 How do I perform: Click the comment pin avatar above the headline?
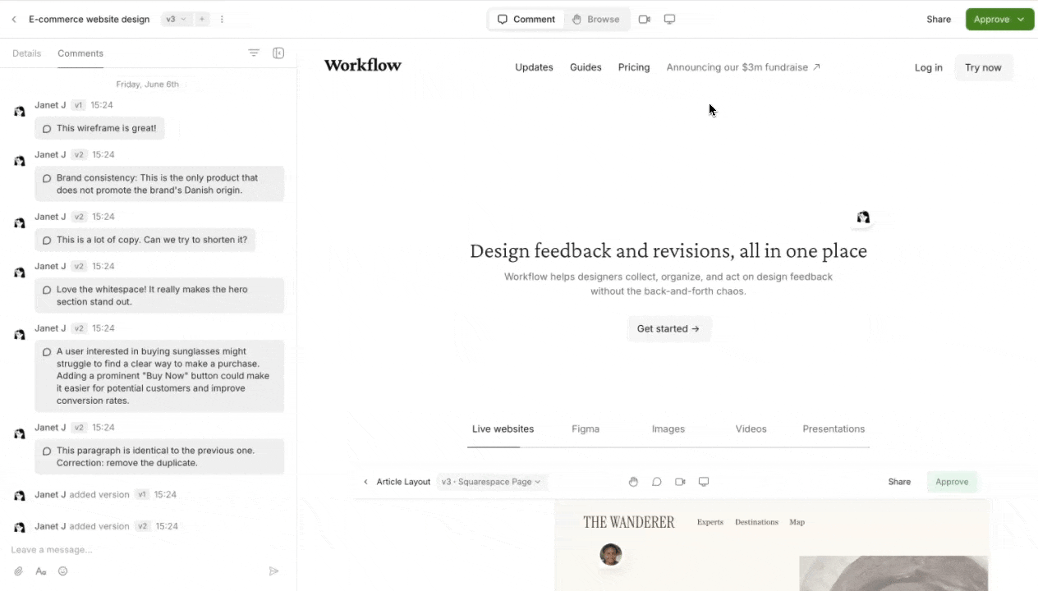863,218
